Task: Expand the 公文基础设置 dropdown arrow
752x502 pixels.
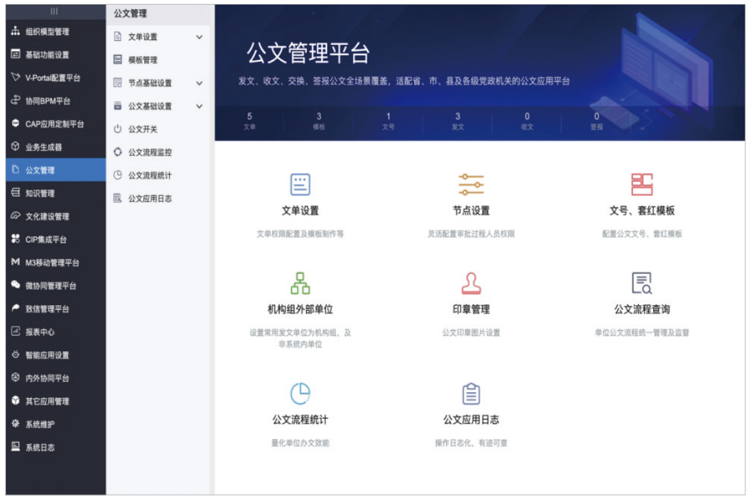Action: tap(199, 107)
